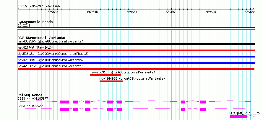Click the CES3|NM_001185176 transcript label
263x120 pixels.
[x=245, y=113]
